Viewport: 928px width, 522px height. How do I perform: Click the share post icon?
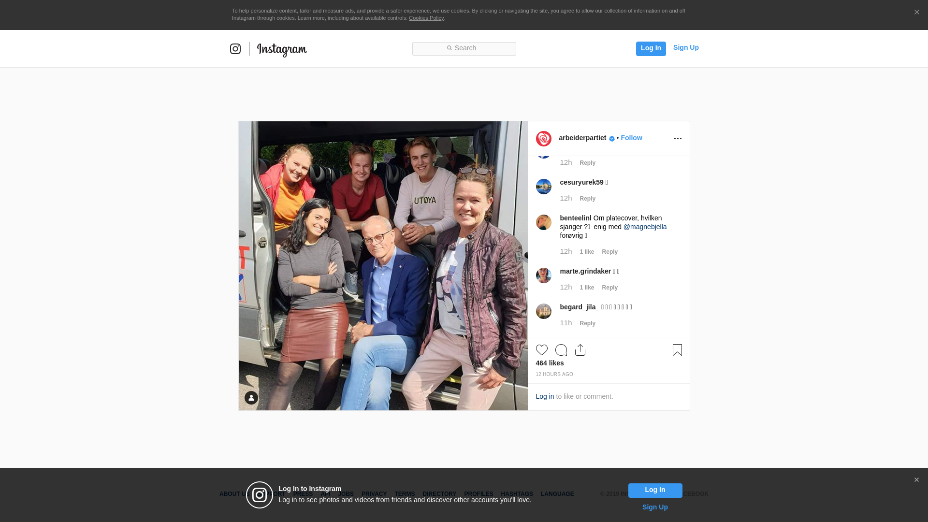coord(580,350)
